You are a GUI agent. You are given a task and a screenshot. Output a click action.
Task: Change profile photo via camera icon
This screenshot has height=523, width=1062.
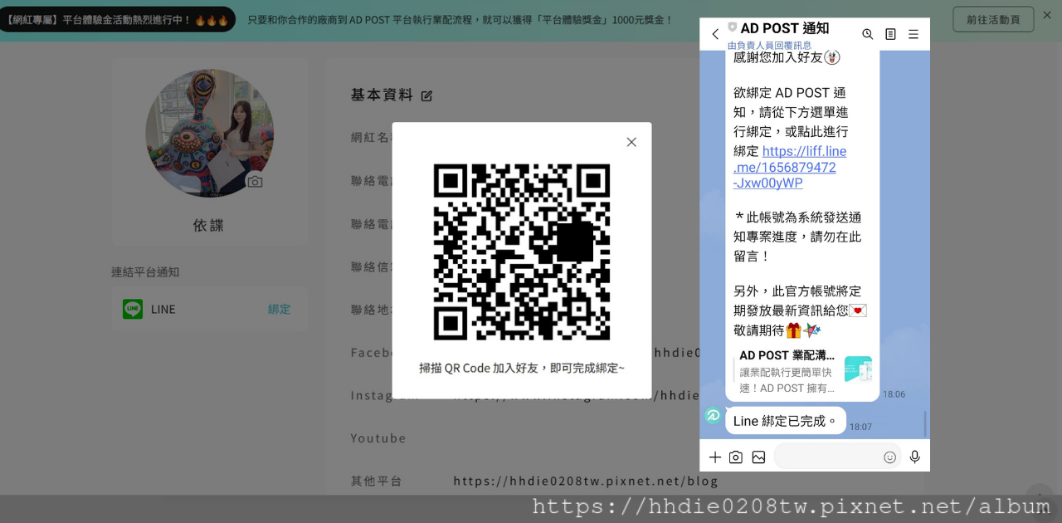point(255,182)
